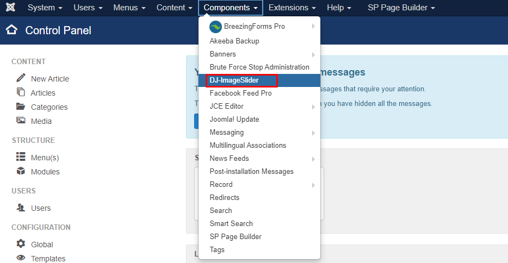Expand the BreezingForms Pro submenu arrow
The image size is (508, 263).
click(x=313, y=26)
